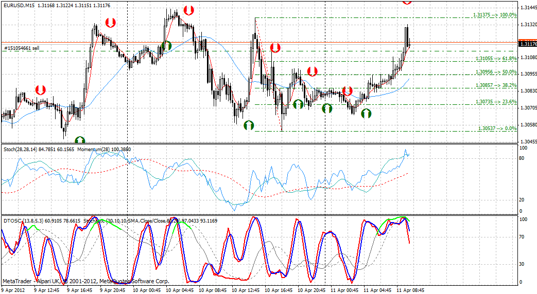The width and height of the screenshot is (537, 294).
Task: Click the green up arrow beside the #151054661 sell line
Action: coord(166,45)
